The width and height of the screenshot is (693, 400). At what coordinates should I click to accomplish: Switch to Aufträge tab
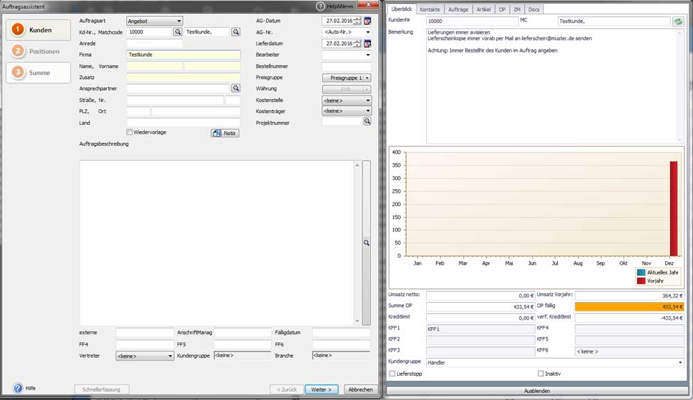click(x=458, y=9)
